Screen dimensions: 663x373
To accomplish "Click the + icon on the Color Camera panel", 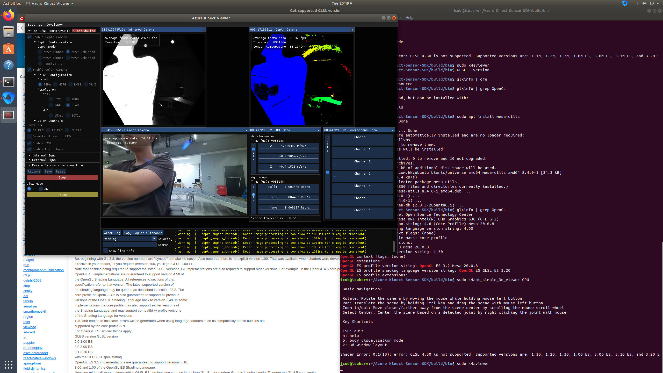I will (x=246, y=130).
